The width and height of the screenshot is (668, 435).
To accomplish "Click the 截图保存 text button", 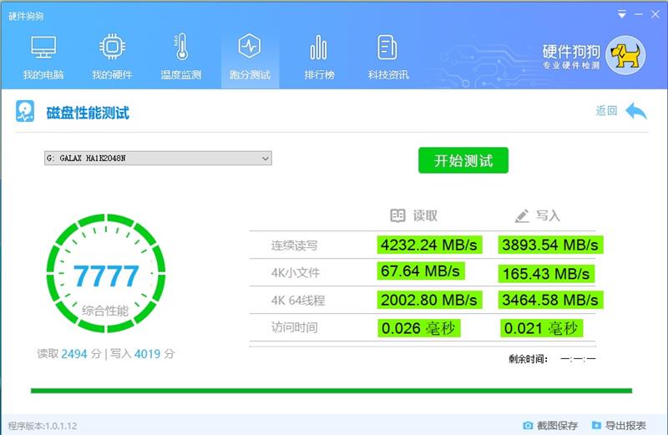I will point(557,425).
